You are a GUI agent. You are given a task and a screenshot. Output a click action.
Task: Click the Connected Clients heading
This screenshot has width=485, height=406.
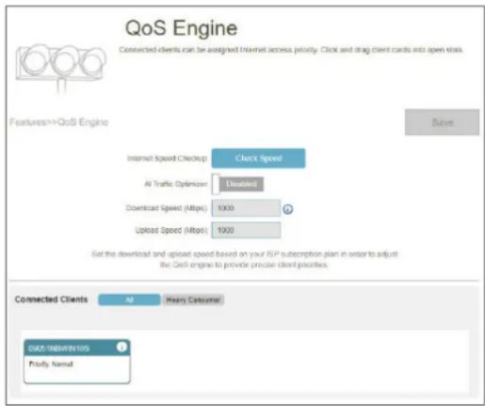[51, 300]
